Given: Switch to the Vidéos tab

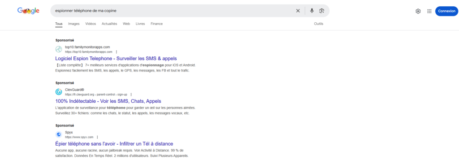Looking at the screenshot, I should click(x=91, y=24).
